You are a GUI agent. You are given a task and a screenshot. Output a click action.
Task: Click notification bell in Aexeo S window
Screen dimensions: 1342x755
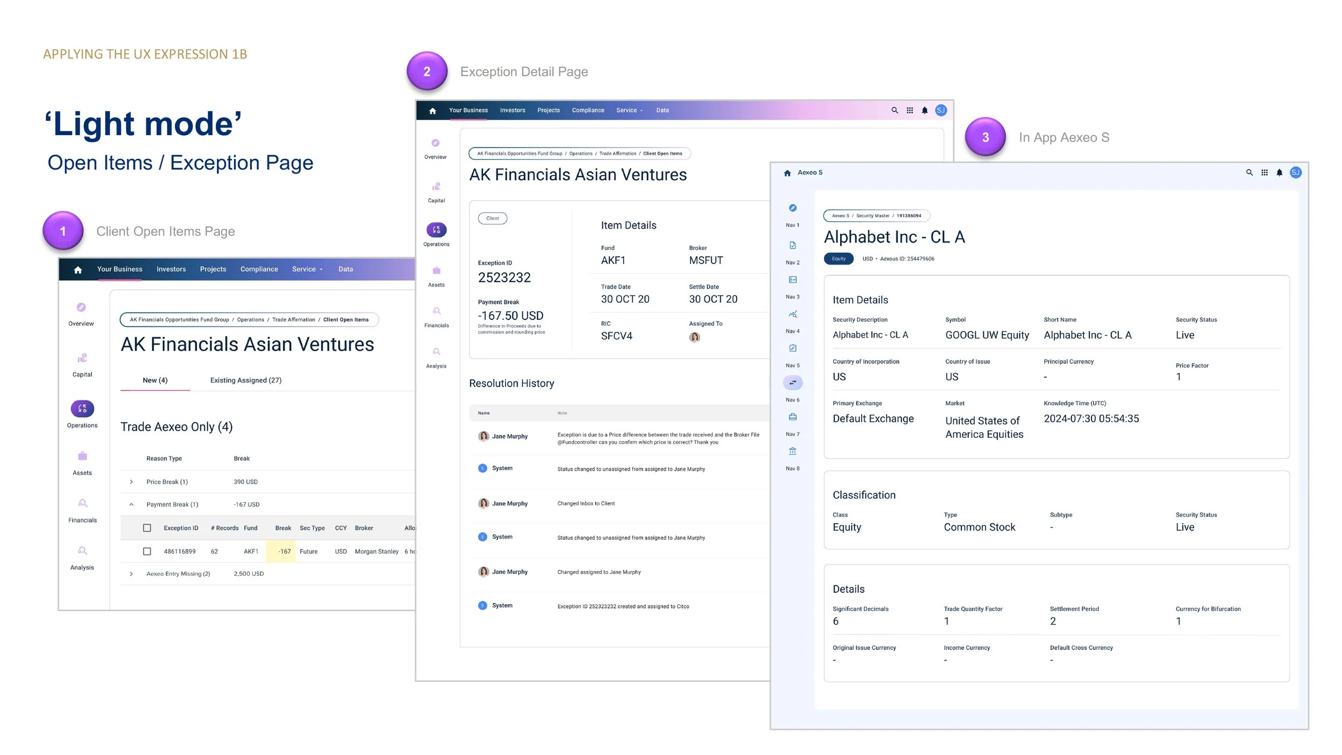tap(1279, 173)
